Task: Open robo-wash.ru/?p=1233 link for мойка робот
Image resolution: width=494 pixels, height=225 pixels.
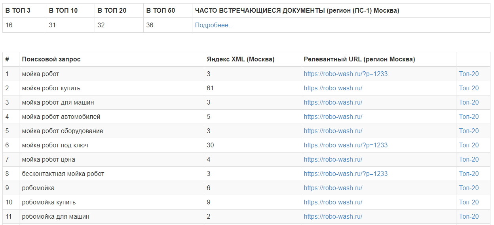Action: coord(346,74)
